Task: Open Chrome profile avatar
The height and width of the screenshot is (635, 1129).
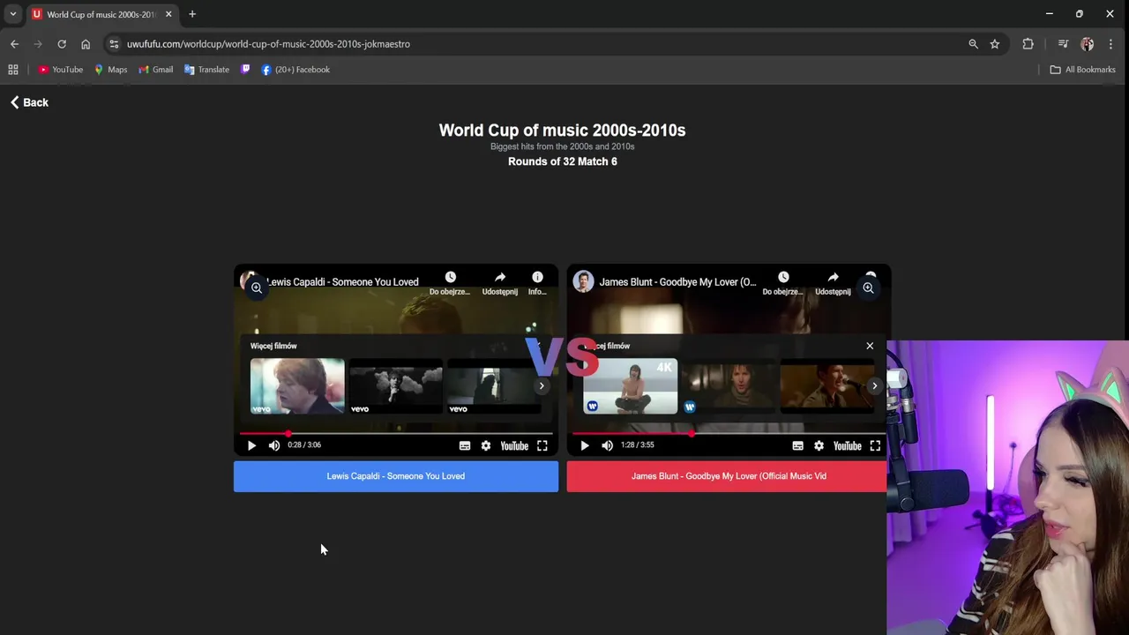Action: (1087, 44)
